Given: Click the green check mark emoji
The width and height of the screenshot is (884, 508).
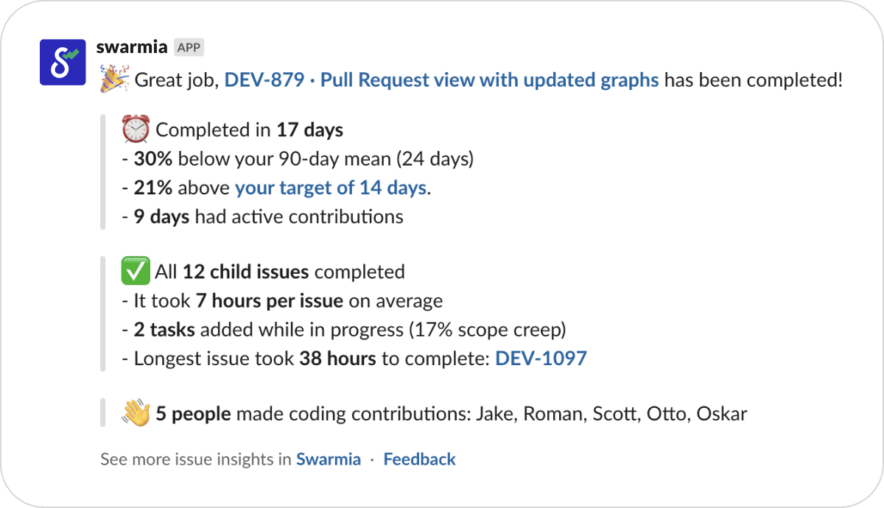Looking at the screenshot, I should point(136,271).
